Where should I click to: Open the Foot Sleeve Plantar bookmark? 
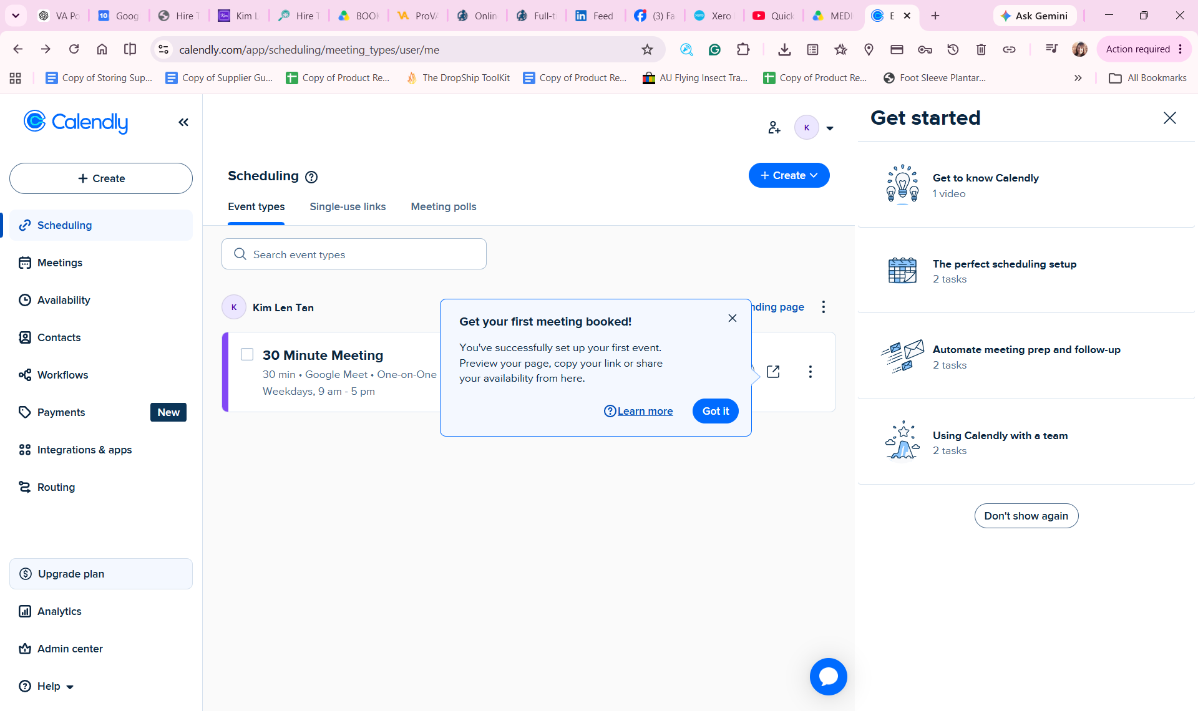pyautogui.click(x=935, y=78)
